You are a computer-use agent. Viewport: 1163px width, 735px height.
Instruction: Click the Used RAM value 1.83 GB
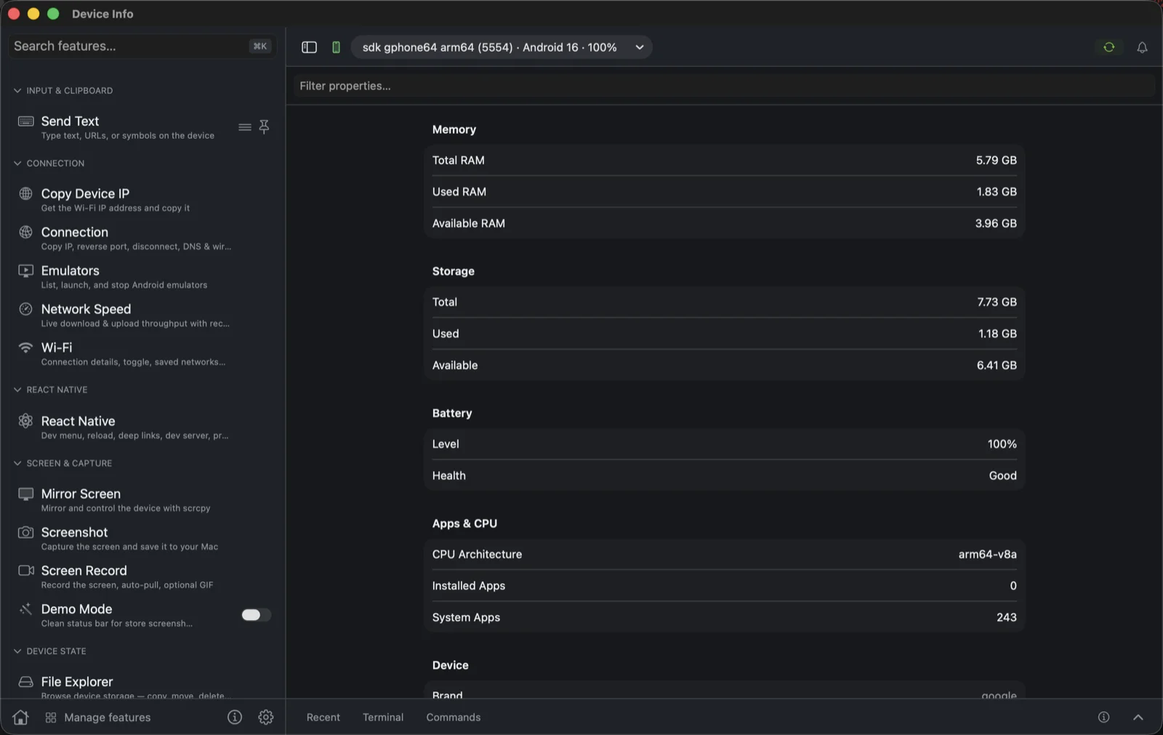click(x=996, y=192)
